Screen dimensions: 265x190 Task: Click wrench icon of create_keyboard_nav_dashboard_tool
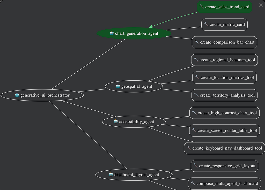189,148
